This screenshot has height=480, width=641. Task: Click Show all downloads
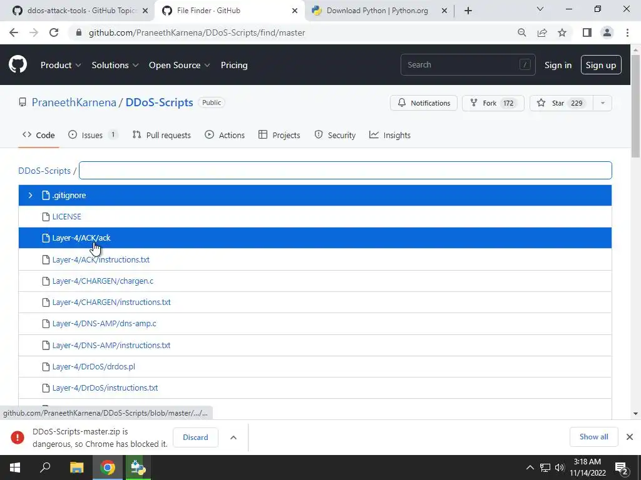(593, 437)
